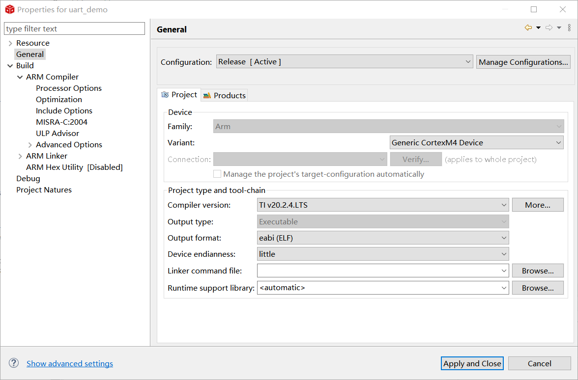578x380 pixels.
Task: Switch to the Products tab
Action: click(229, 95)
